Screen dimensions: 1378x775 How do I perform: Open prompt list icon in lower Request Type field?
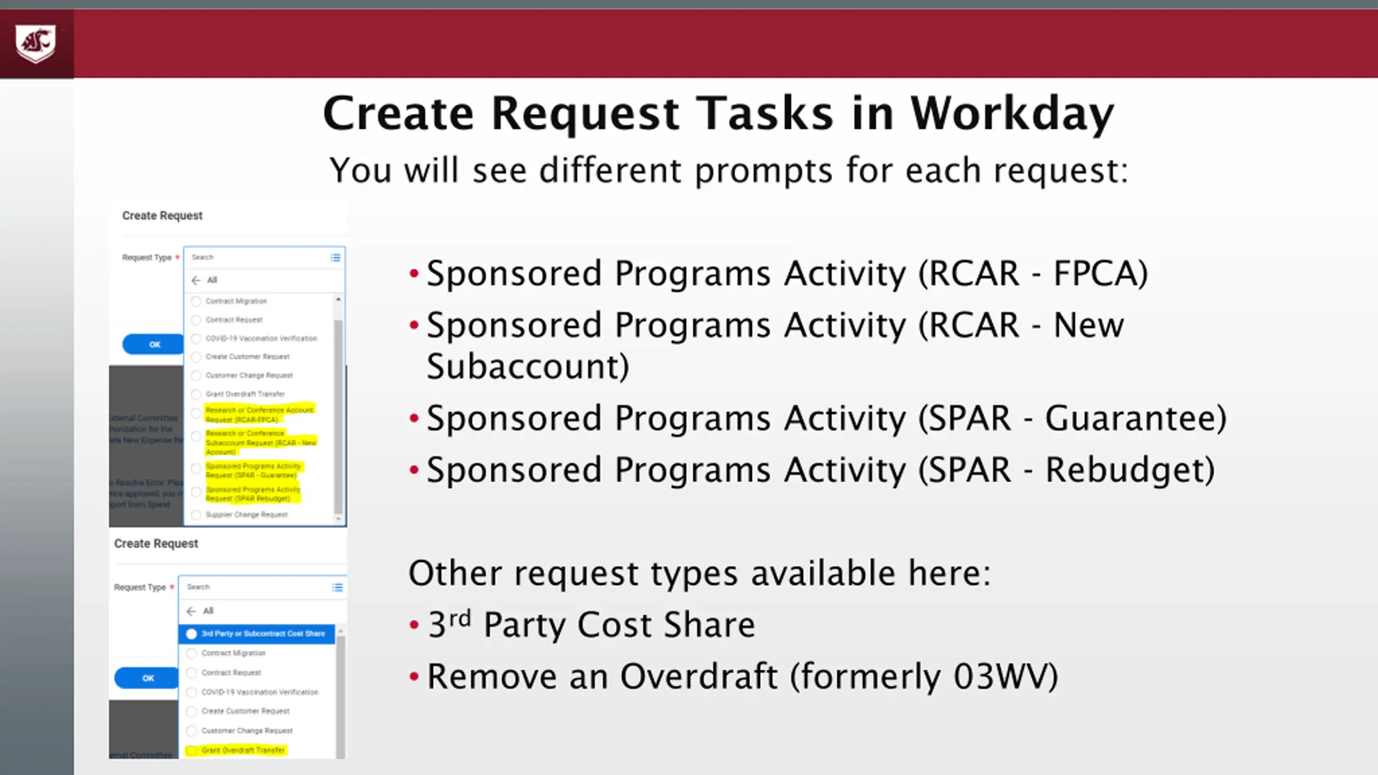338,587
